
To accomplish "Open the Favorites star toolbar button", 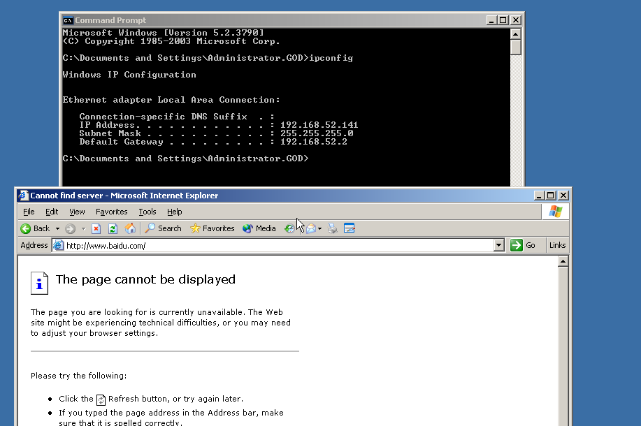I will tap(212, 228).
